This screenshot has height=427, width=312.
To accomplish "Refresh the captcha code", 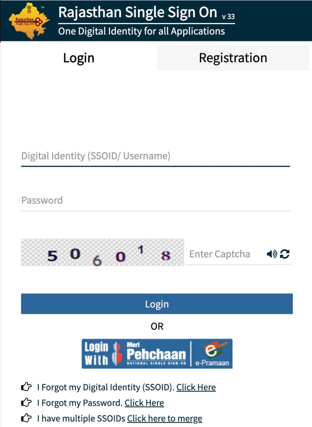I will point(284,254).
